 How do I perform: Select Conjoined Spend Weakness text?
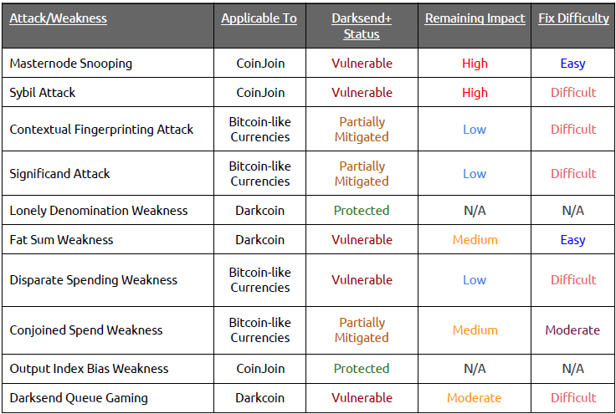click(86, 330)
